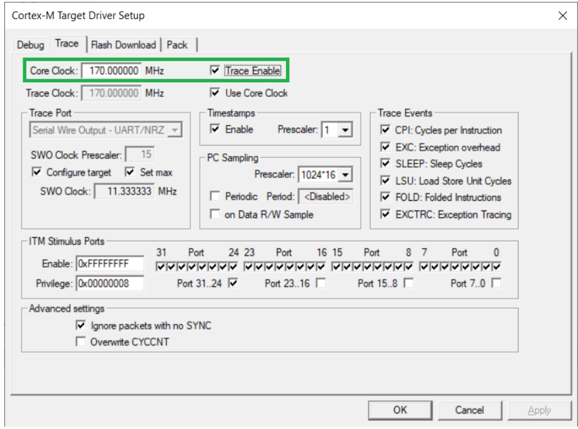
Task: Toggle ITM stimulus port 16 checkbox
Action: [x=321, y=267]
